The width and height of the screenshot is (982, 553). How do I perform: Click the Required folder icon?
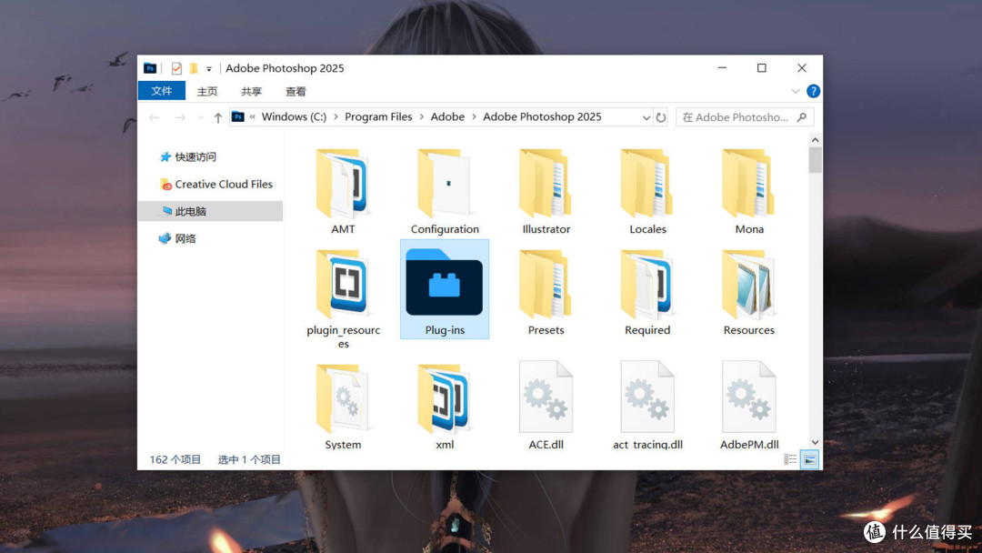(647, 285)
